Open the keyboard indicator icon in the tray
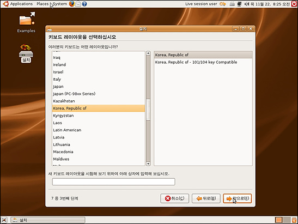 tap(232, 4)
